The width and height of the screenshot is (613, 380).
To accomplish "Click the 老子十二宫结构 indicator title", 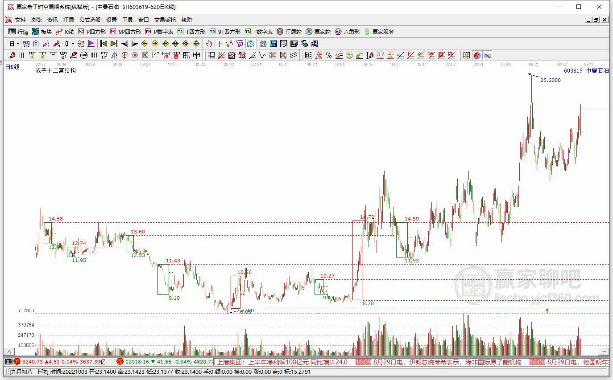I will [x=56, y=70].
